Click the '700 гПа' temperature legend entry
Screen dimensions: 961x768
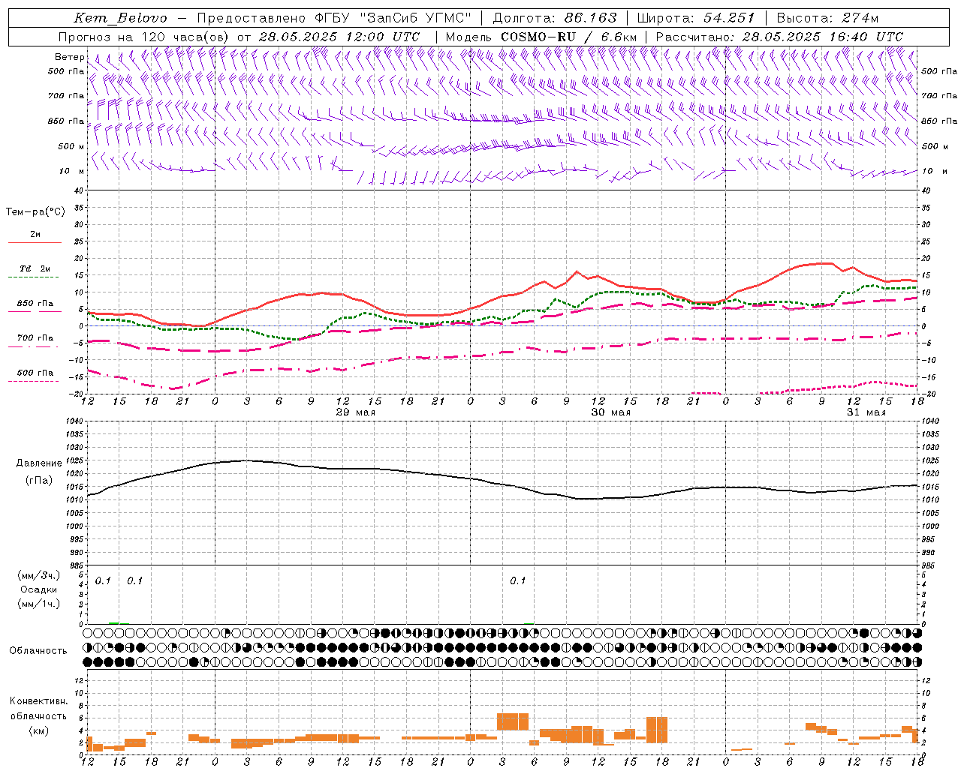(35, 337)
